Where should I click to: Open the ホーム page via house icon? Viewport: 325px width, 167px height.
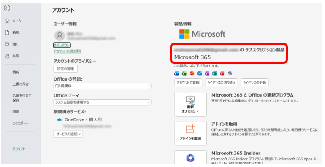(x=7, y=21)
